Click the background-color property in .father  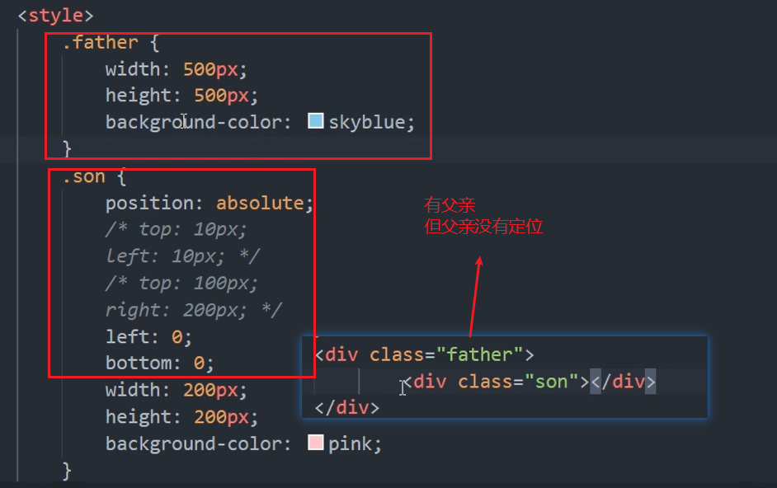(193, 122)
